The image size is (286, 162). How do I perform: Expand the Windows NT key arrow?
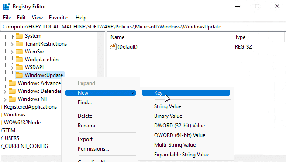pyautogui.click(x=5, y=99)
